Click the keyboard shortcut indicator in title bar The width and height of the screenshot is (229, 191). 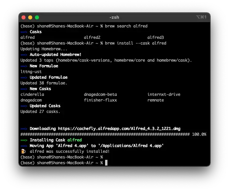[x=201, y=17]
